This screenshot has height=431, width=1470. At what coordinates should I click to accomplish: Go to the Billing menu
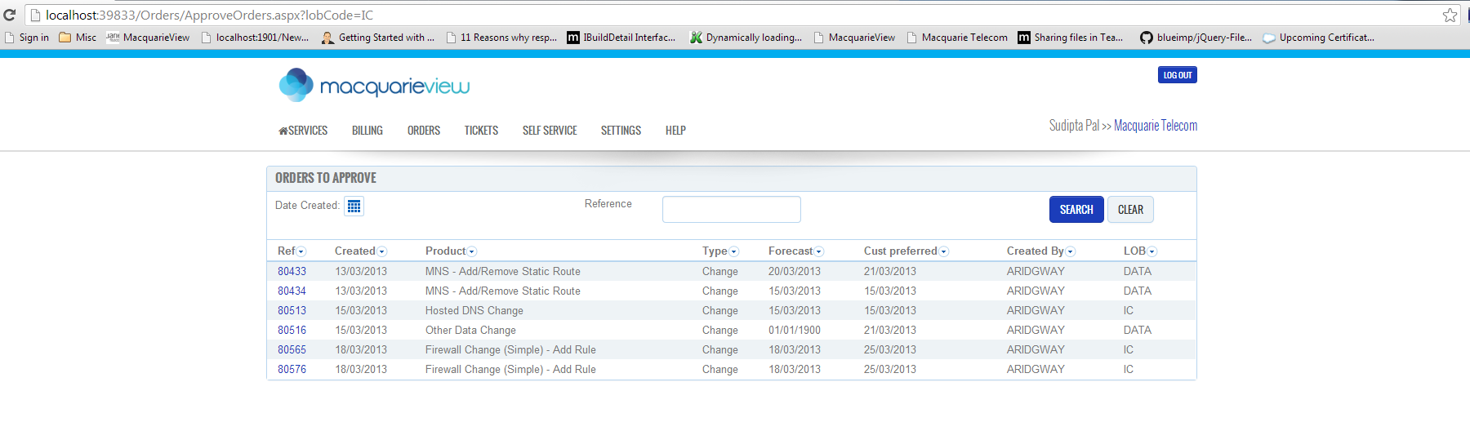(367, 131)
